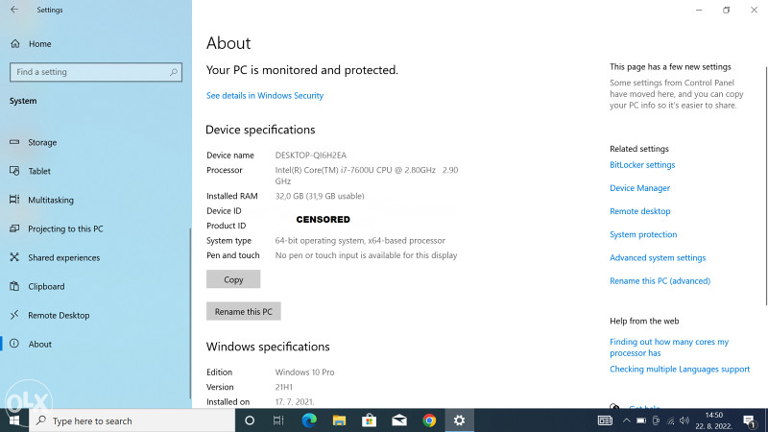This screenshot has height=432, width=768.
Task: Click the taskbar clock showing 14:50
Action: (x=714, y=420)
